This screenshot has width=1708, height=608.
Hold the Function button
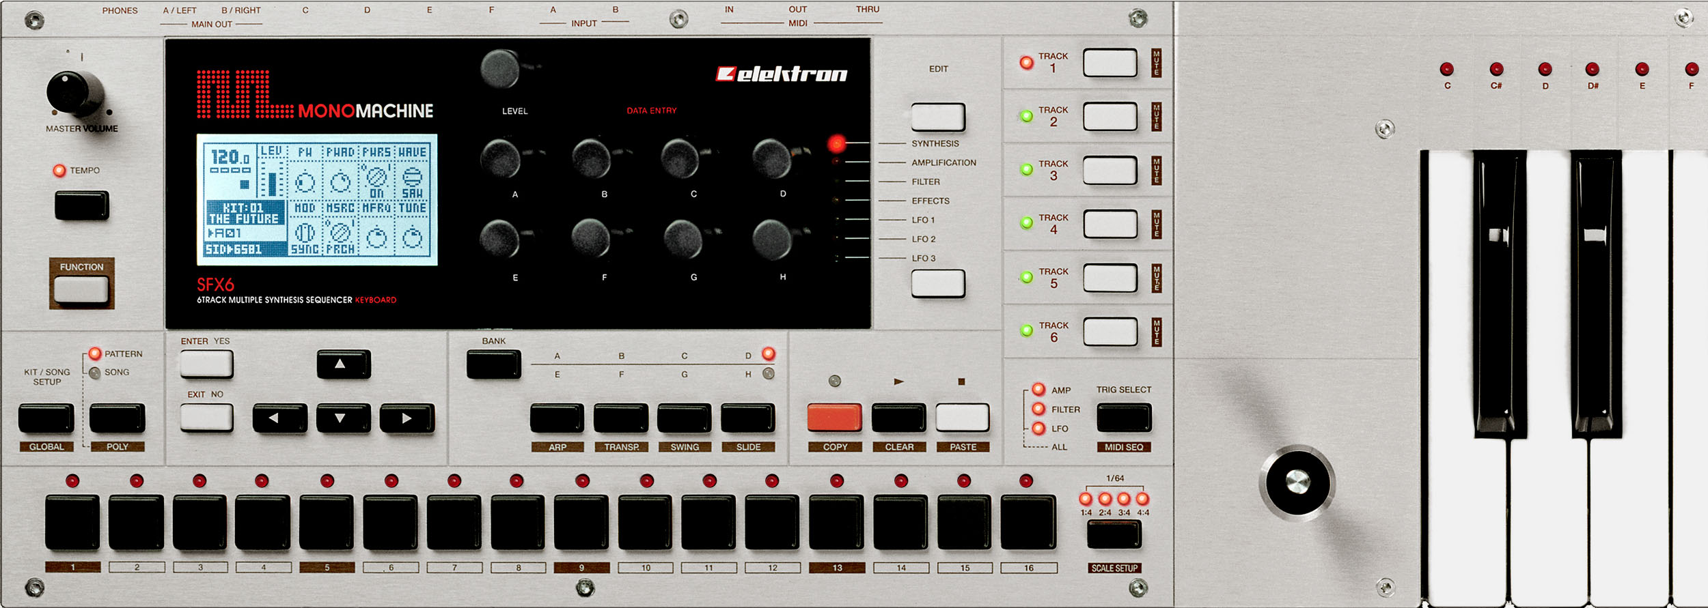point(81,289)
